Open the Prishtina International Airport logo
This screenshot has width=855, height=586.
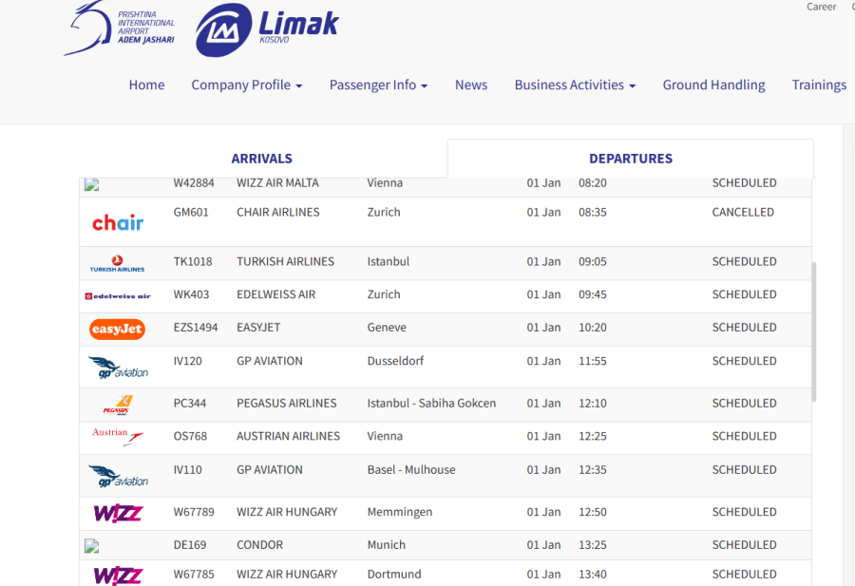(119, 28)
